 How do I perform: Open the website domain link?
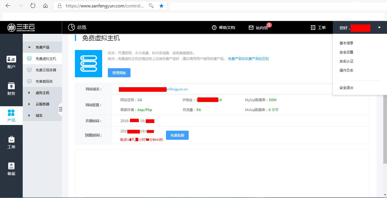[153, 89]
